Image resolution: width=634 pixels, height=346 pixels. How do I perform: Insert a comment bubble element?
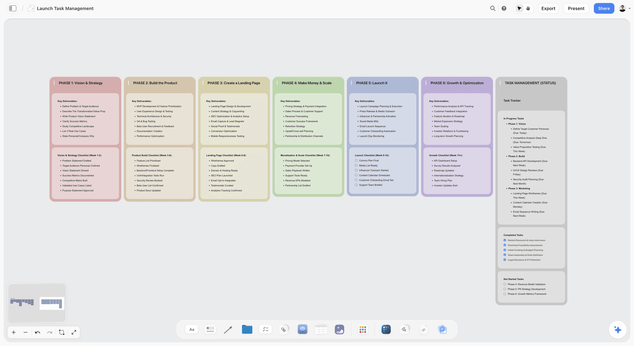point(302,329)
